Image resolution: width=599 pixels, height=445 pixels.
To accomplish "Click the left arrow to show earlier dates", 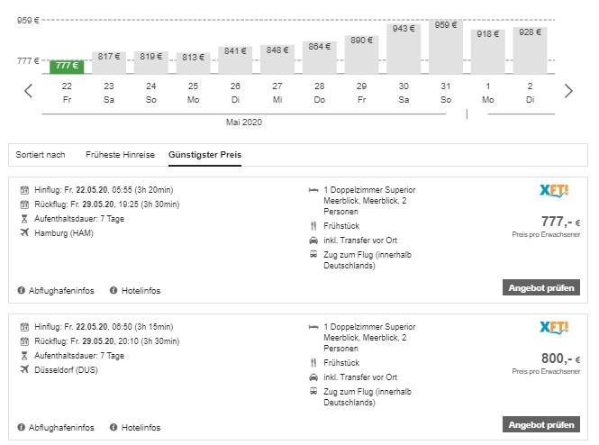I will click(x=28, y=90).
